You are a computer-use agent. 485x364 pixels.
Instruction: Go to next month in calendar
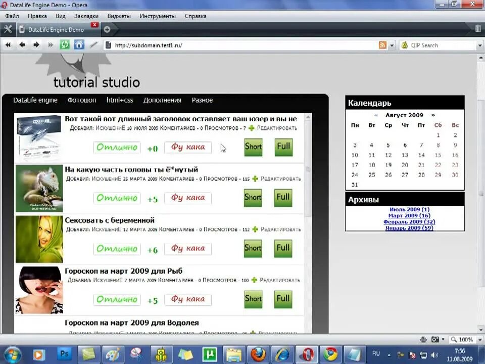point(433,115)
